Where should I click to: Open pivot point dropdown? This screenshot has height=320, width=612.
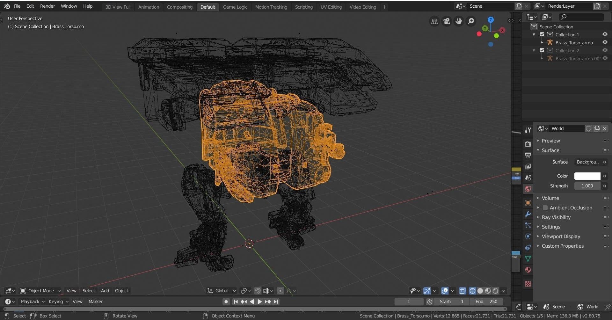pyautogui.click(x=246, y=291)
